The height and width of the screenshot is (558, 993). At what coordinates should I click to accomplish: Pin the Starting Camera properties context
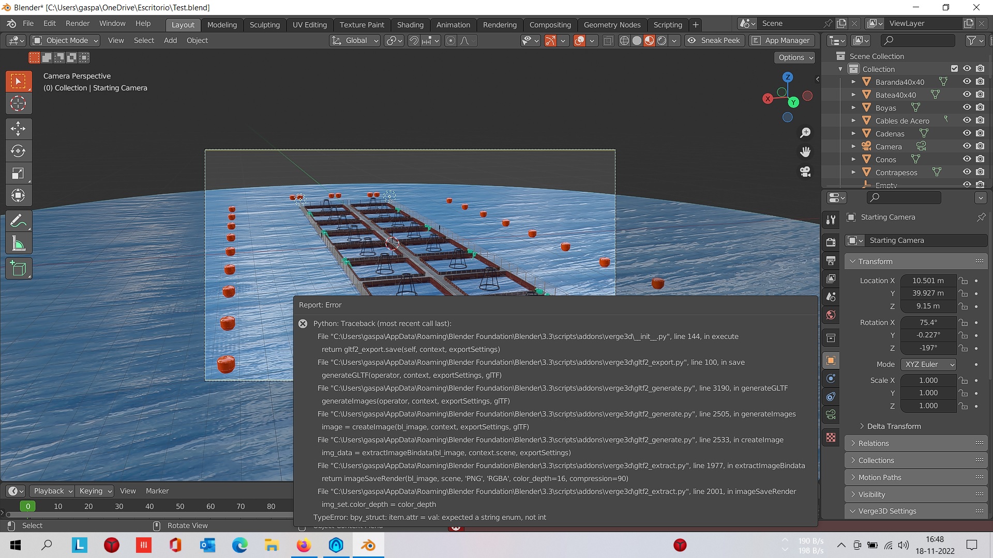[981, 218]
